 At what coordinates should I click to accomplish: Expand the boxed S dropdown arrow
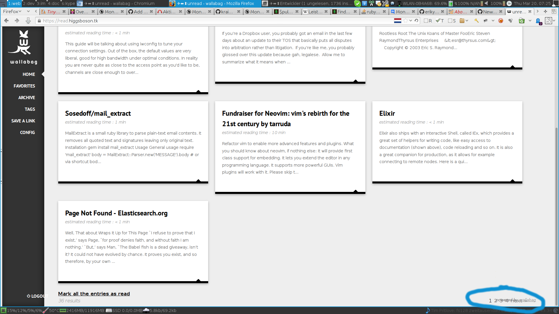(x=554, y=21)
